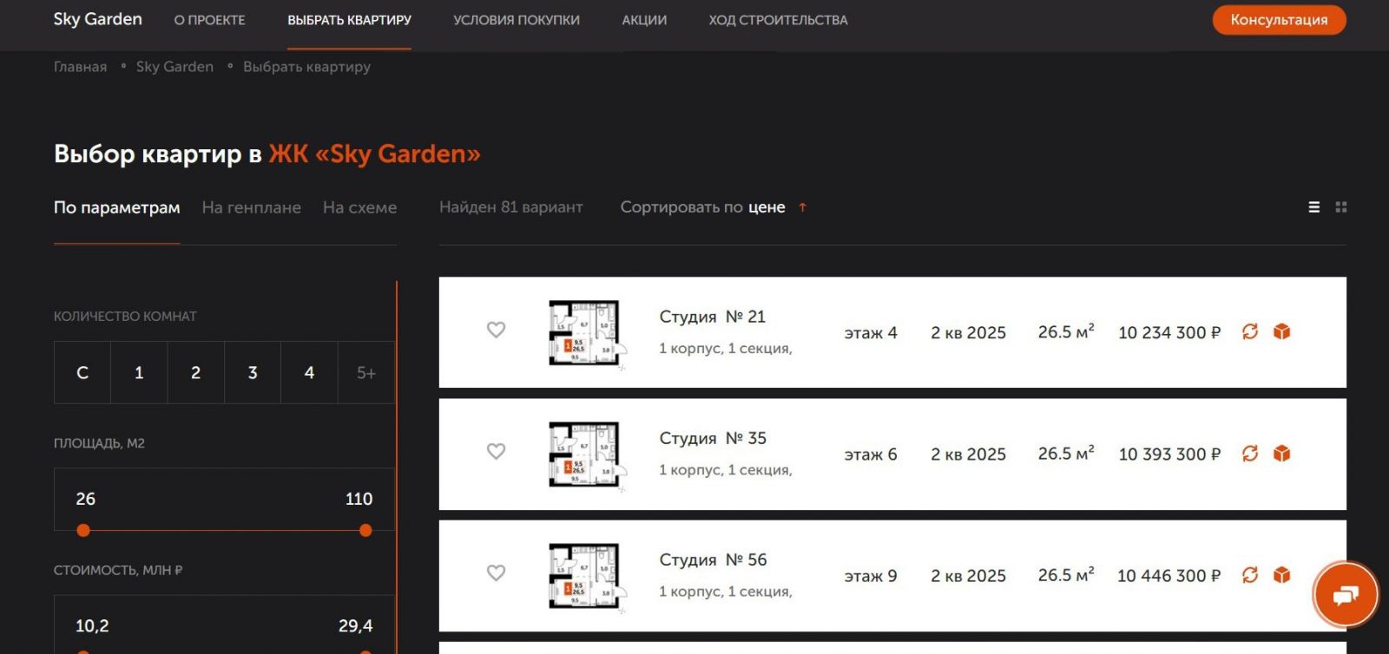This screenshot has height=654, width=1389.
Task: Go to Главная breadcrumb
Action: pos(81,67)
